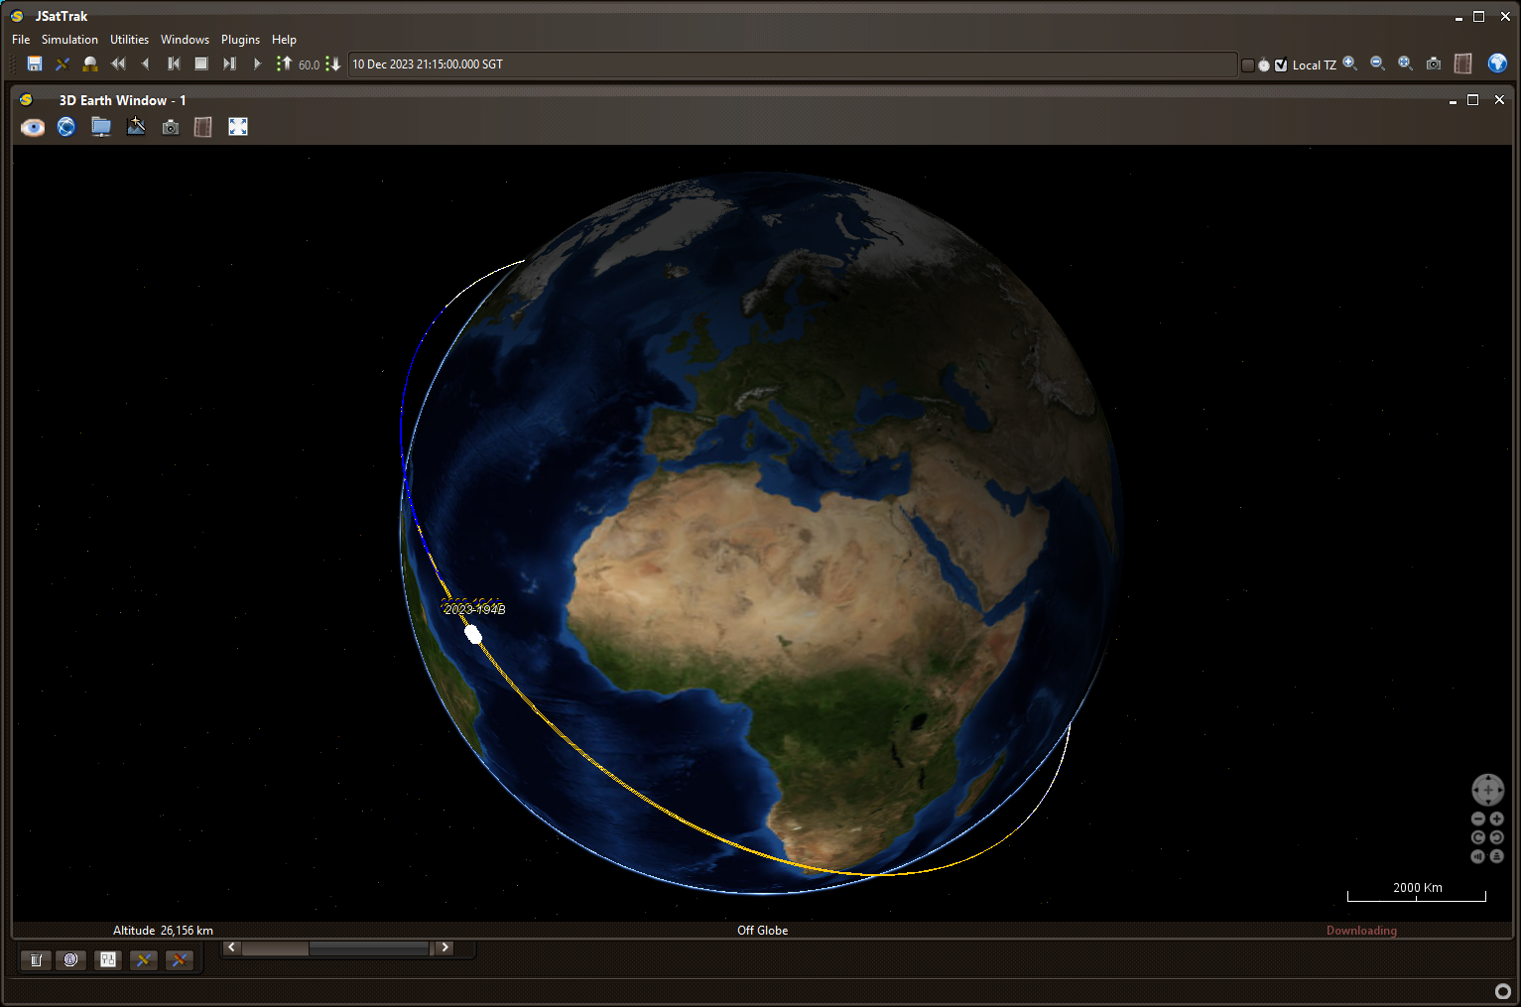Open the ground station dome icon

tap(90, 63)
